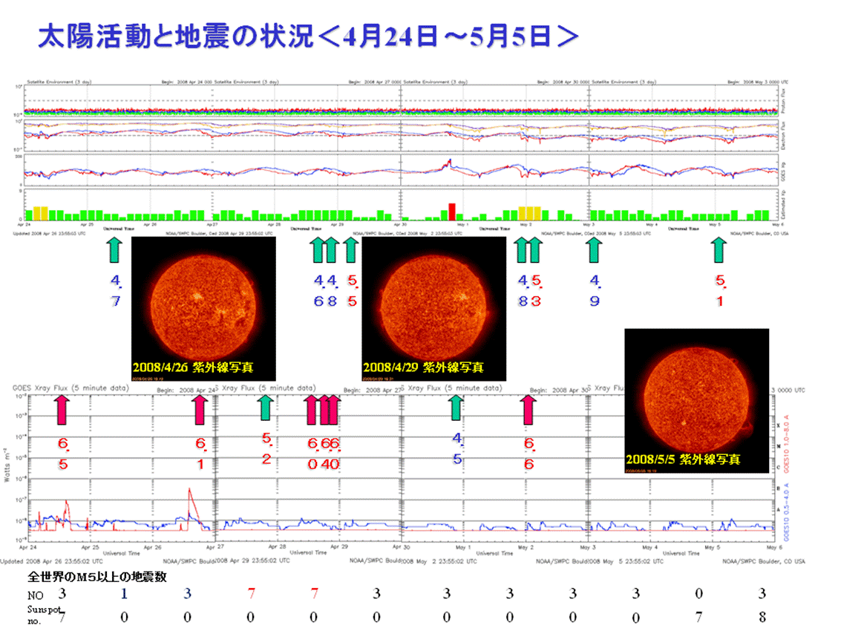This screenshot has height=631, width=841.
Task: Open the 2008/4/26 ultraviolet sun photo
Action: click(x=203, y=309)
